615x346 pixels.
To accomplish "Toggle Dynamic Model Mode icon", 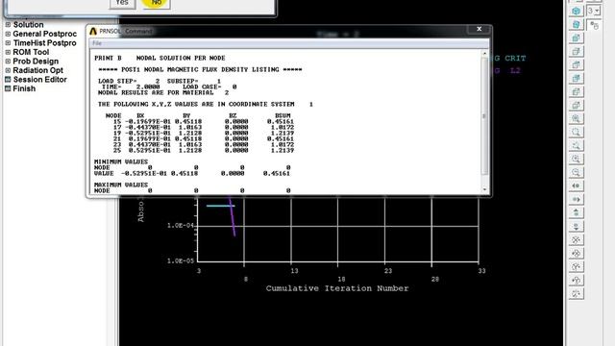I will click(594, 26).
